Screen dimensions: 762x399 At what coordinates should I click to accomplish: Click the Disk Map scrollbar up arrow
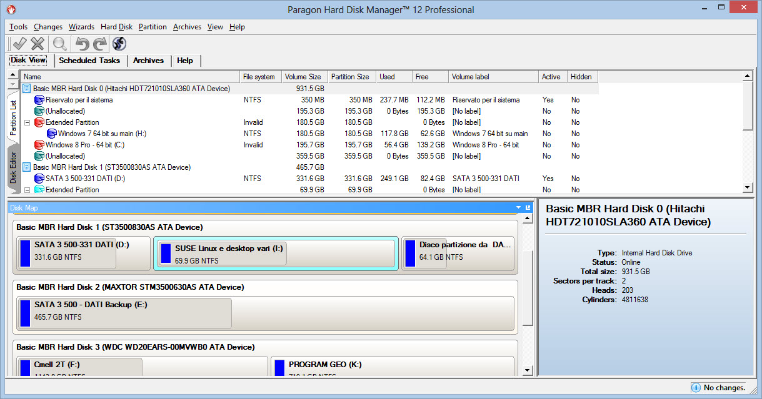click(x=528, y=219)
